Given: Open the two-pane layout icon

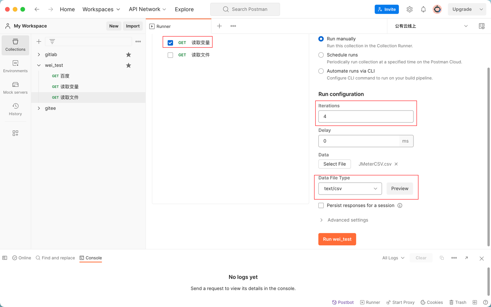Looking at the screenshot, I should point(475,302).
